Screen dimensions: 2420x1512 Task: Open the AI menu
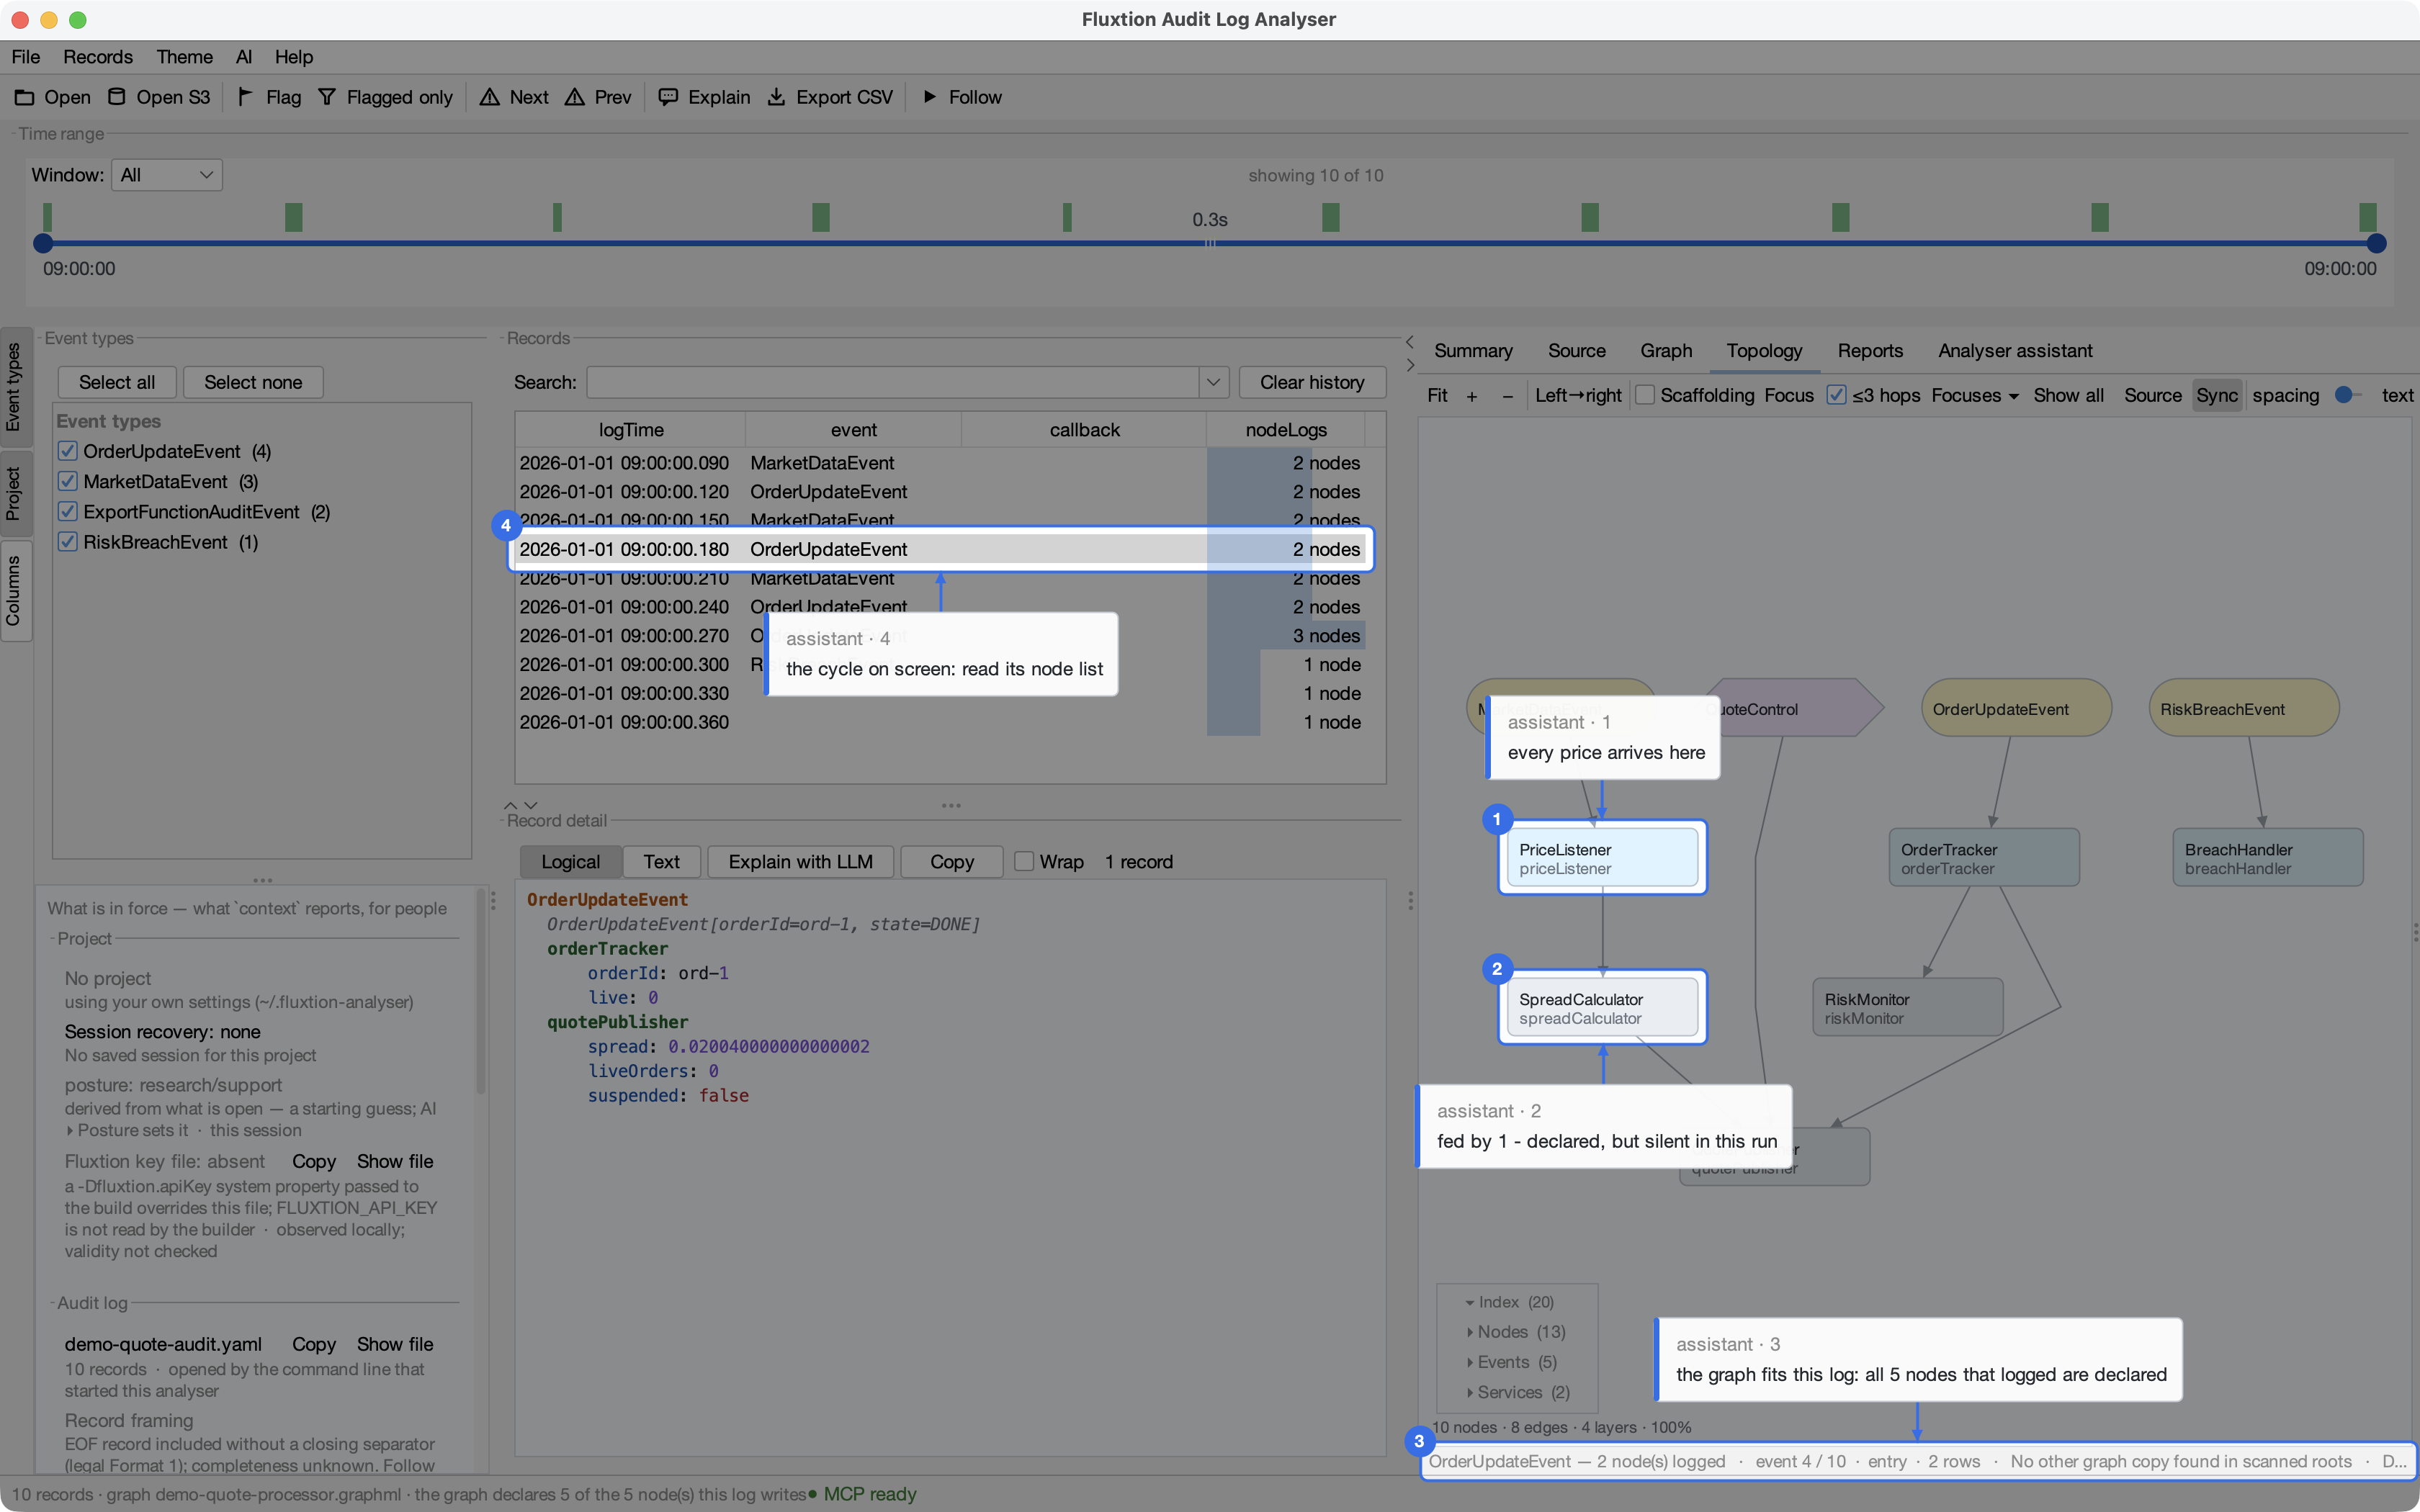coord(244,57)
